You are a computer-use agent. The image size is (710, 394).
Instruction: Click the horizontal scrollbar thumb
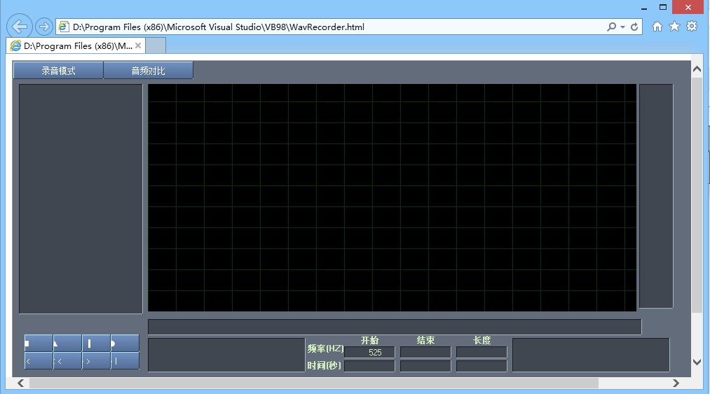314,383
